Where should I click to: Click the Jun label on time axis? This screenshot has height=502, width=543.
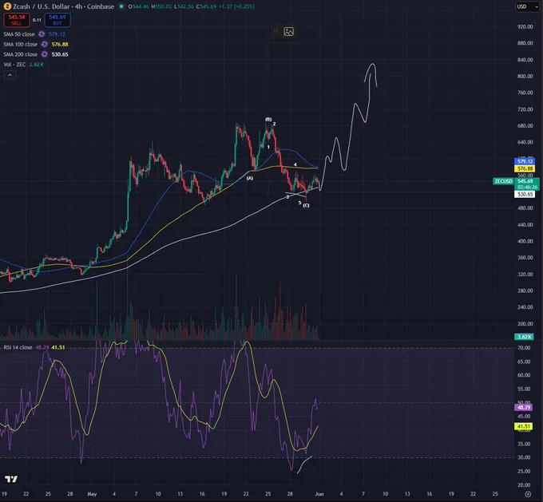coord(319,494)
